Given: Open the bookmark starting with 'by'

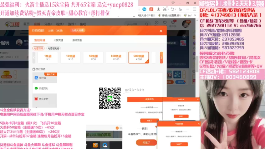Looking at the screenshot, I should click(187, 15).
